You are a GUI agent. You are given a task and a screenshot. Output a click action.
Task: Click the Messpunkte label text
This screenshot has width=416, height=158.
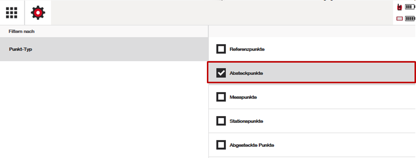pos(243,97)
